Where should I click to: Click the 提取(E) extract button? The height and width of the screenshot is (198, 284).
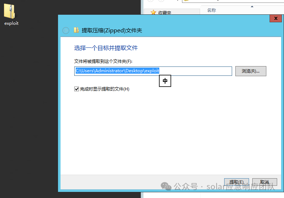pyautogui.click(x=236, y=182)
